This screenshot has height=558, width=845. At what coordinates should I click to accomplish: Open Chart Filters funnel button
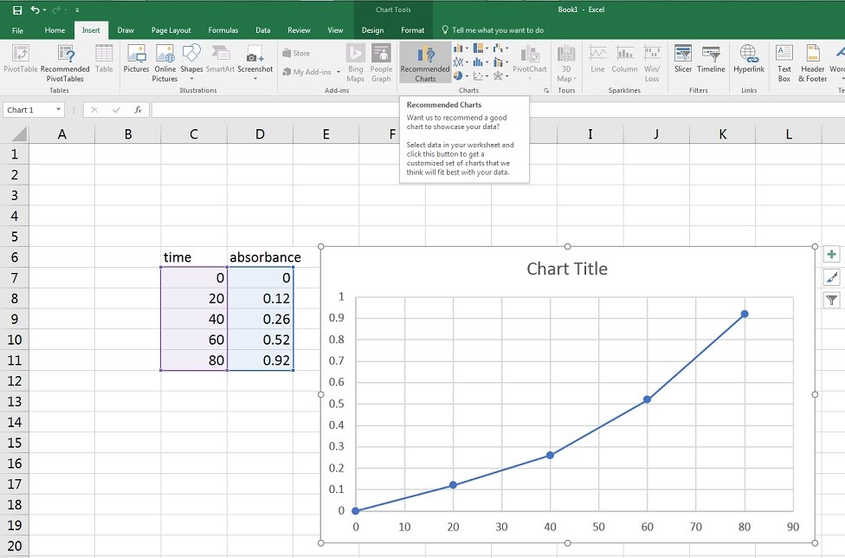pos(831,300)
